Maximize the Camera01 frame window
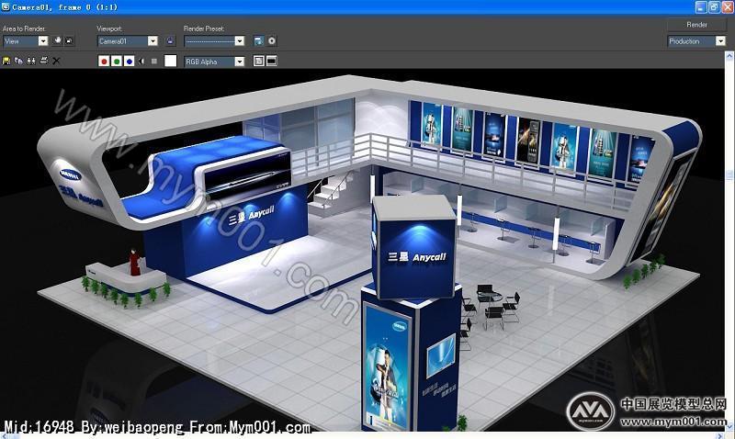735x439 pixels. 714,7
